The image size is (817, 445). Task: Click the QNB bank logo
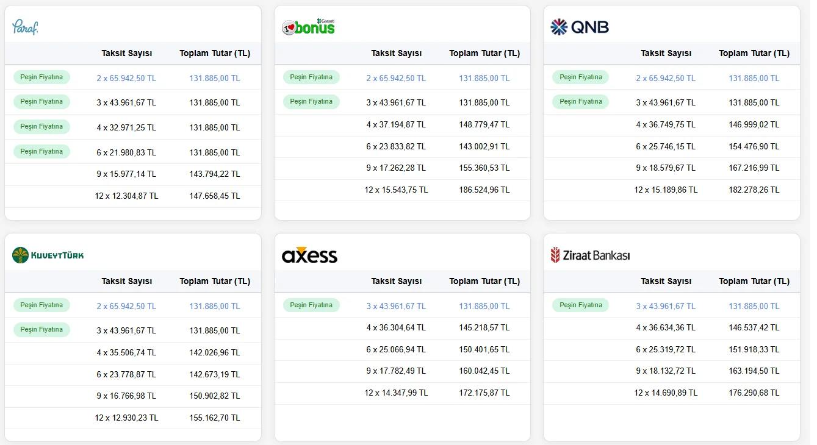coord(580,27)
